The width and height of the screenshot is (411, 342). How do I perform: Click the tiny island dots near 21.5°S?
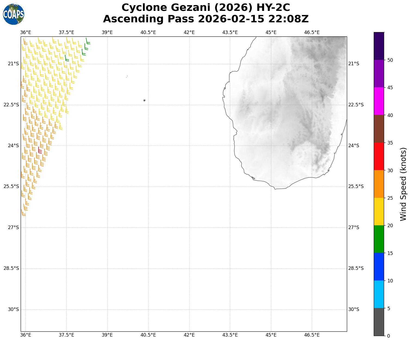tap(127, 76)
